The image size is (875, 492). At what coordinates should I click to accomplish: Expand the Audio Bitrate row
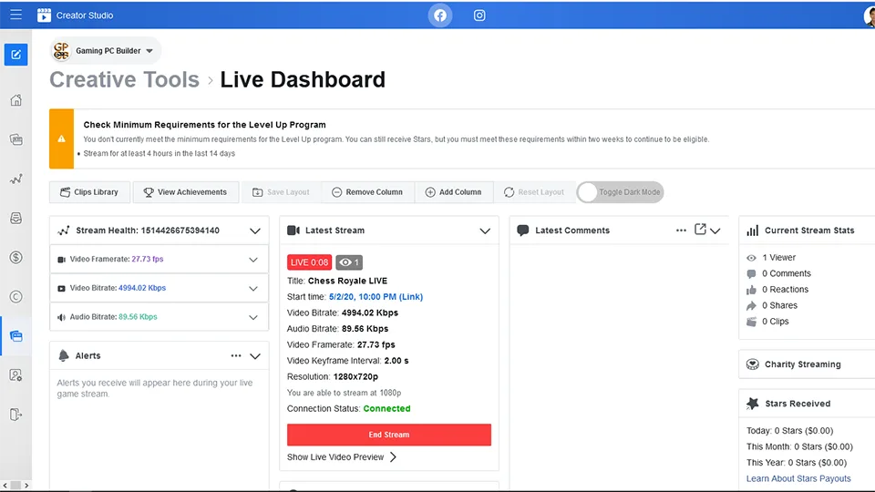[253, 317]
